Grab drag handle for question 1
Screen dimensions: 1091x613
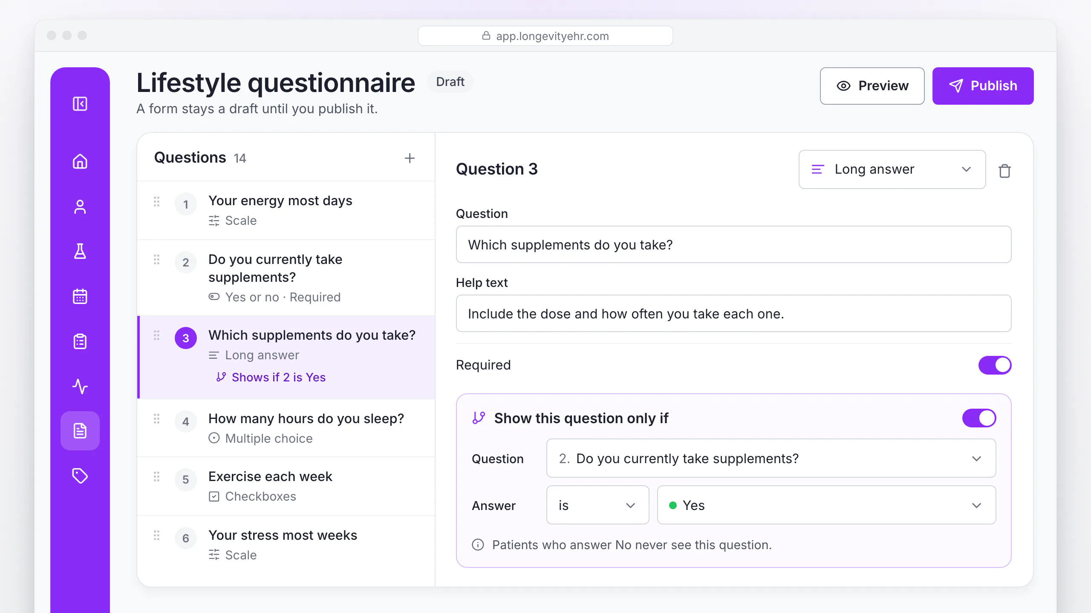tap(156, 202)
